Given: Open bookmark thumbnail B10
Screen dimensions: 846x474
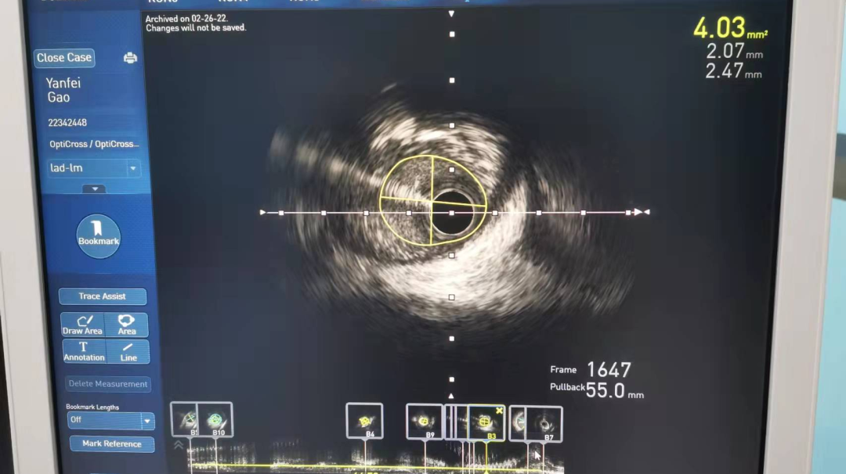Looking at the screenshot, I should point(216,421).
